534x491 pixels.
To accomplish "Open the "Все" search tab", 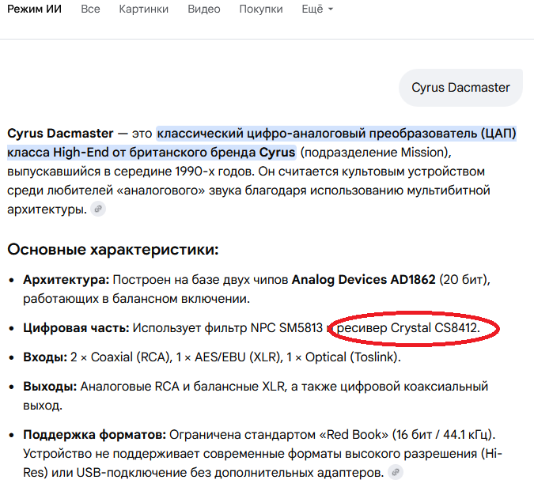I will click(90, 9).
